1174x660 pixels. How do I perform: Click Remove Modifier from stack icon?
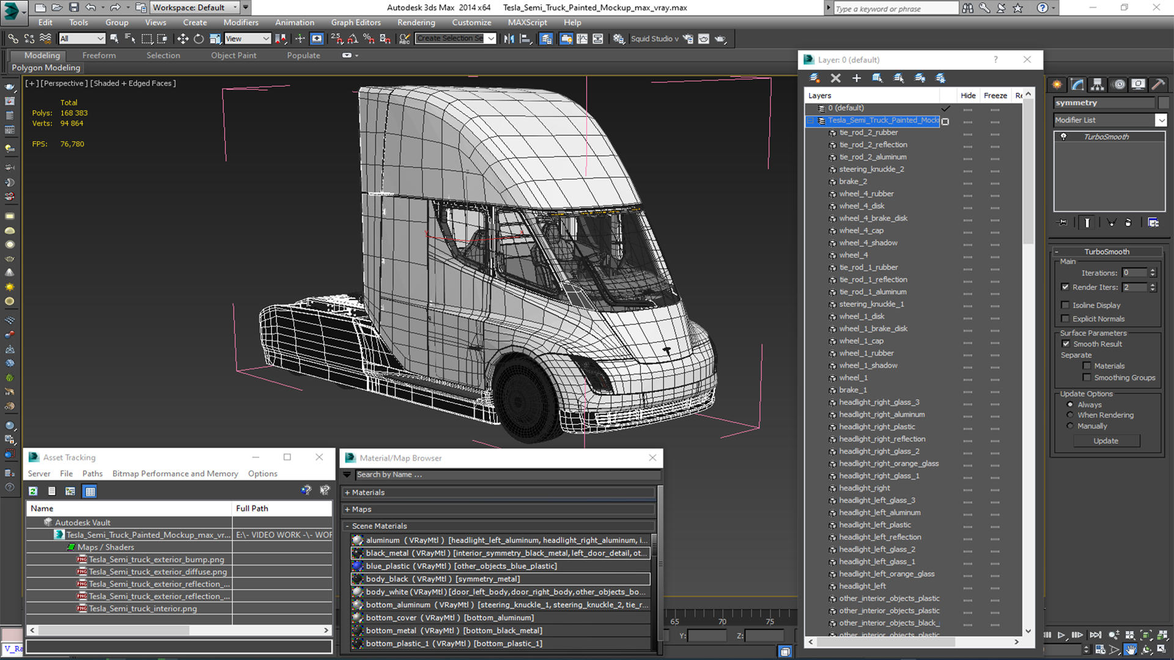1129,223
